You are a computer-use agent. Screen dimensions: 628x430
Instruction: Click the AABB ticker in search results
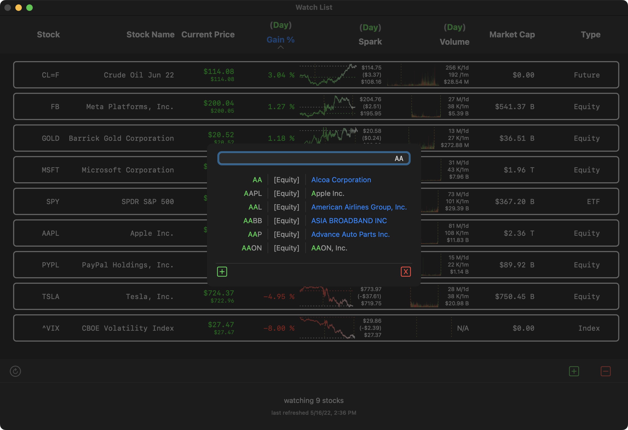pos(253,221)
